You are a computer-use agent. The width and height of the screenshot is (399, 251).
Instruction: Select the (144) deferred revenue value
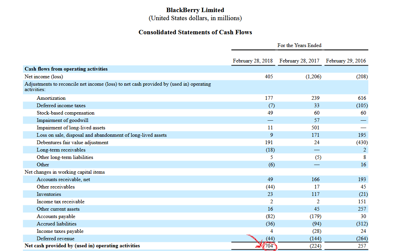[x=315, y=239]
